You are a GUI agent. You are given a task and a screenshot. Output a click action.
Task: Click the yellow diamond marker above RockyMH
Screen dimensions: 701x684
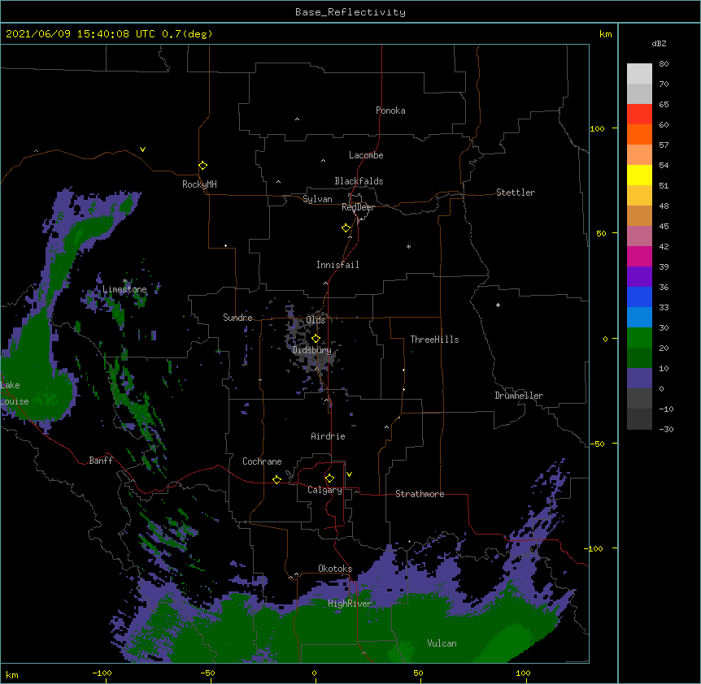click(x=203, y=166)
